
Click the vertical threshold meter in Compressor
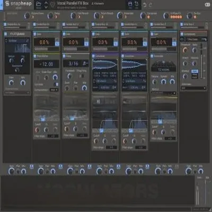201,61
